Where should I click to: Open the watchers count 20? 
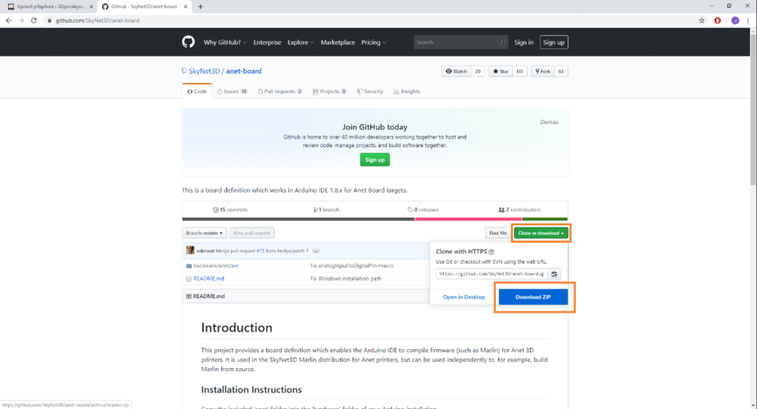[478, 71]
